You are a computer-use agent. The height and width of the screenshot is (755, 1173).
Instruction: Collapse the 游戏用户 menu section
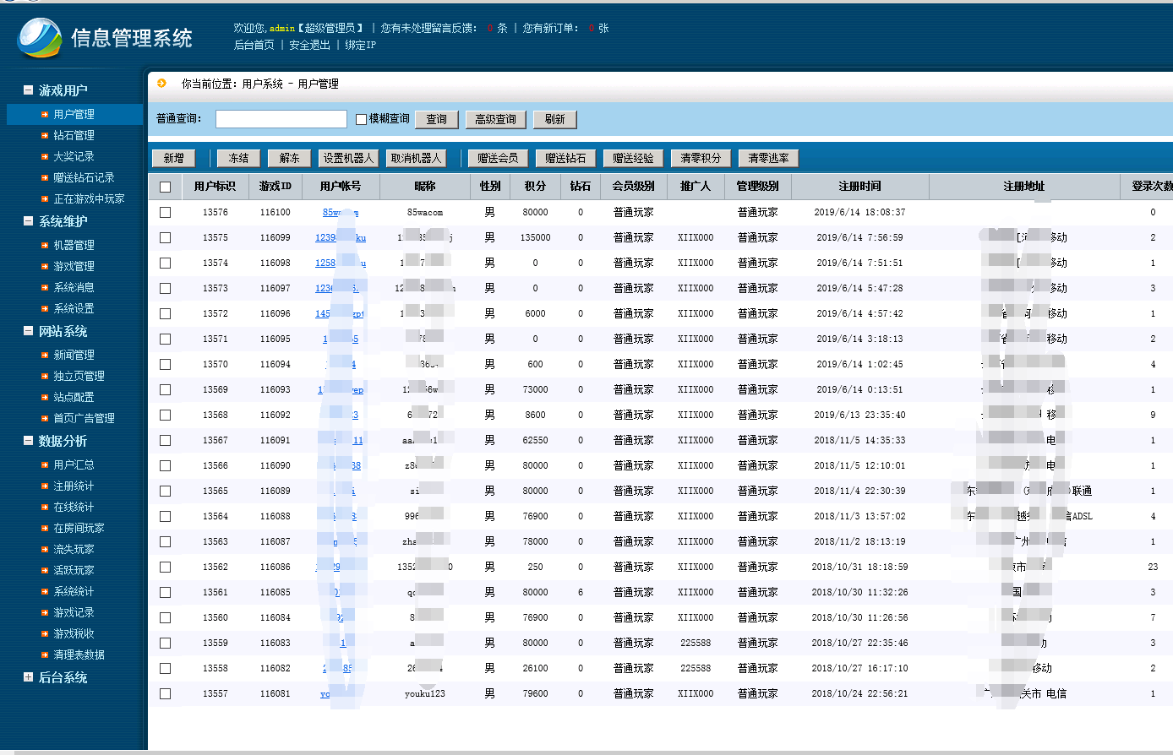[x=28, y=90]
